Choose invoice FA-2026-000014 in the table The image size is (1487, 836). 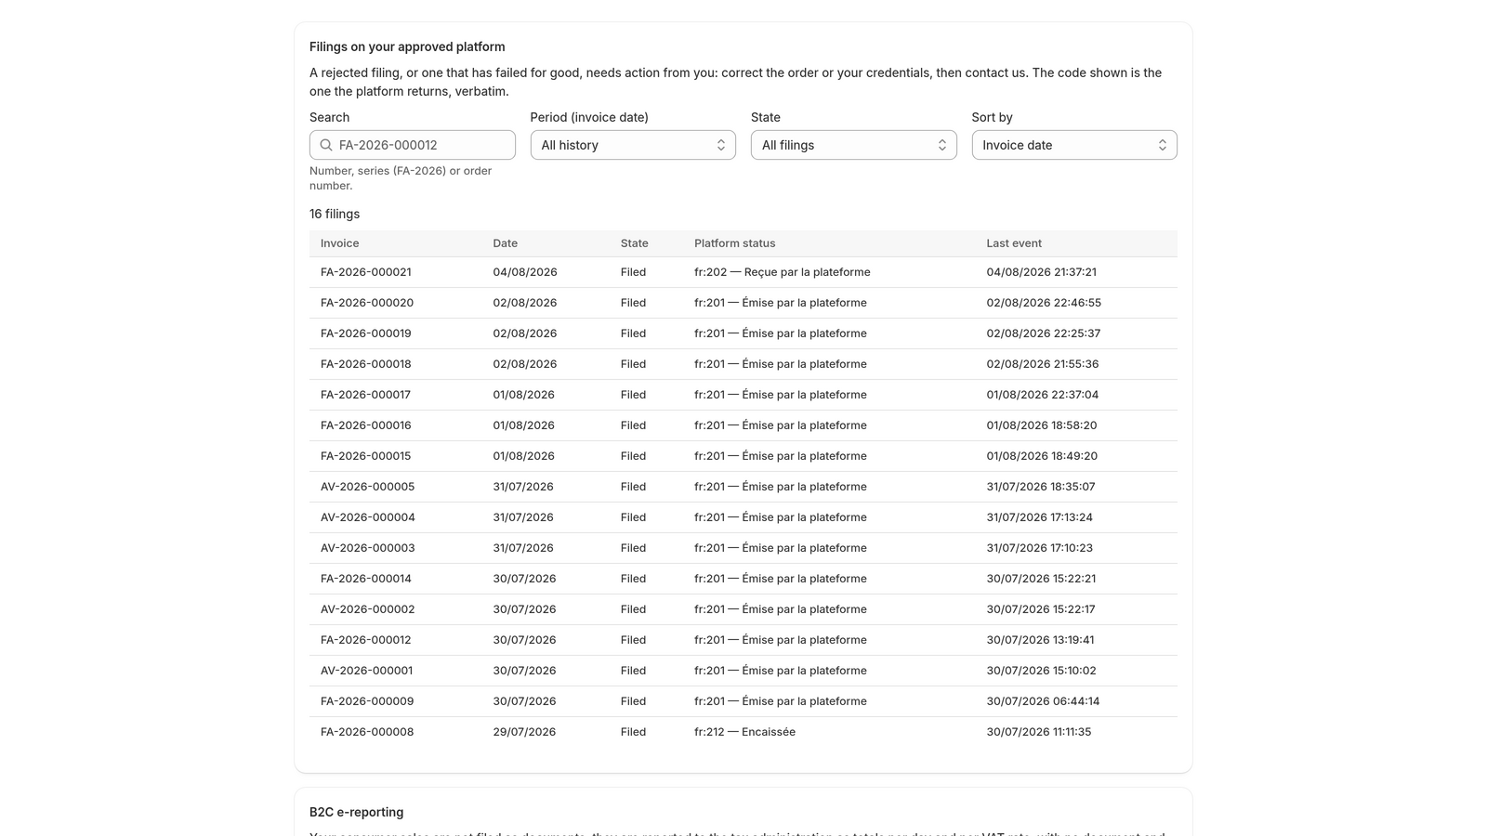[x=366, y=579]
